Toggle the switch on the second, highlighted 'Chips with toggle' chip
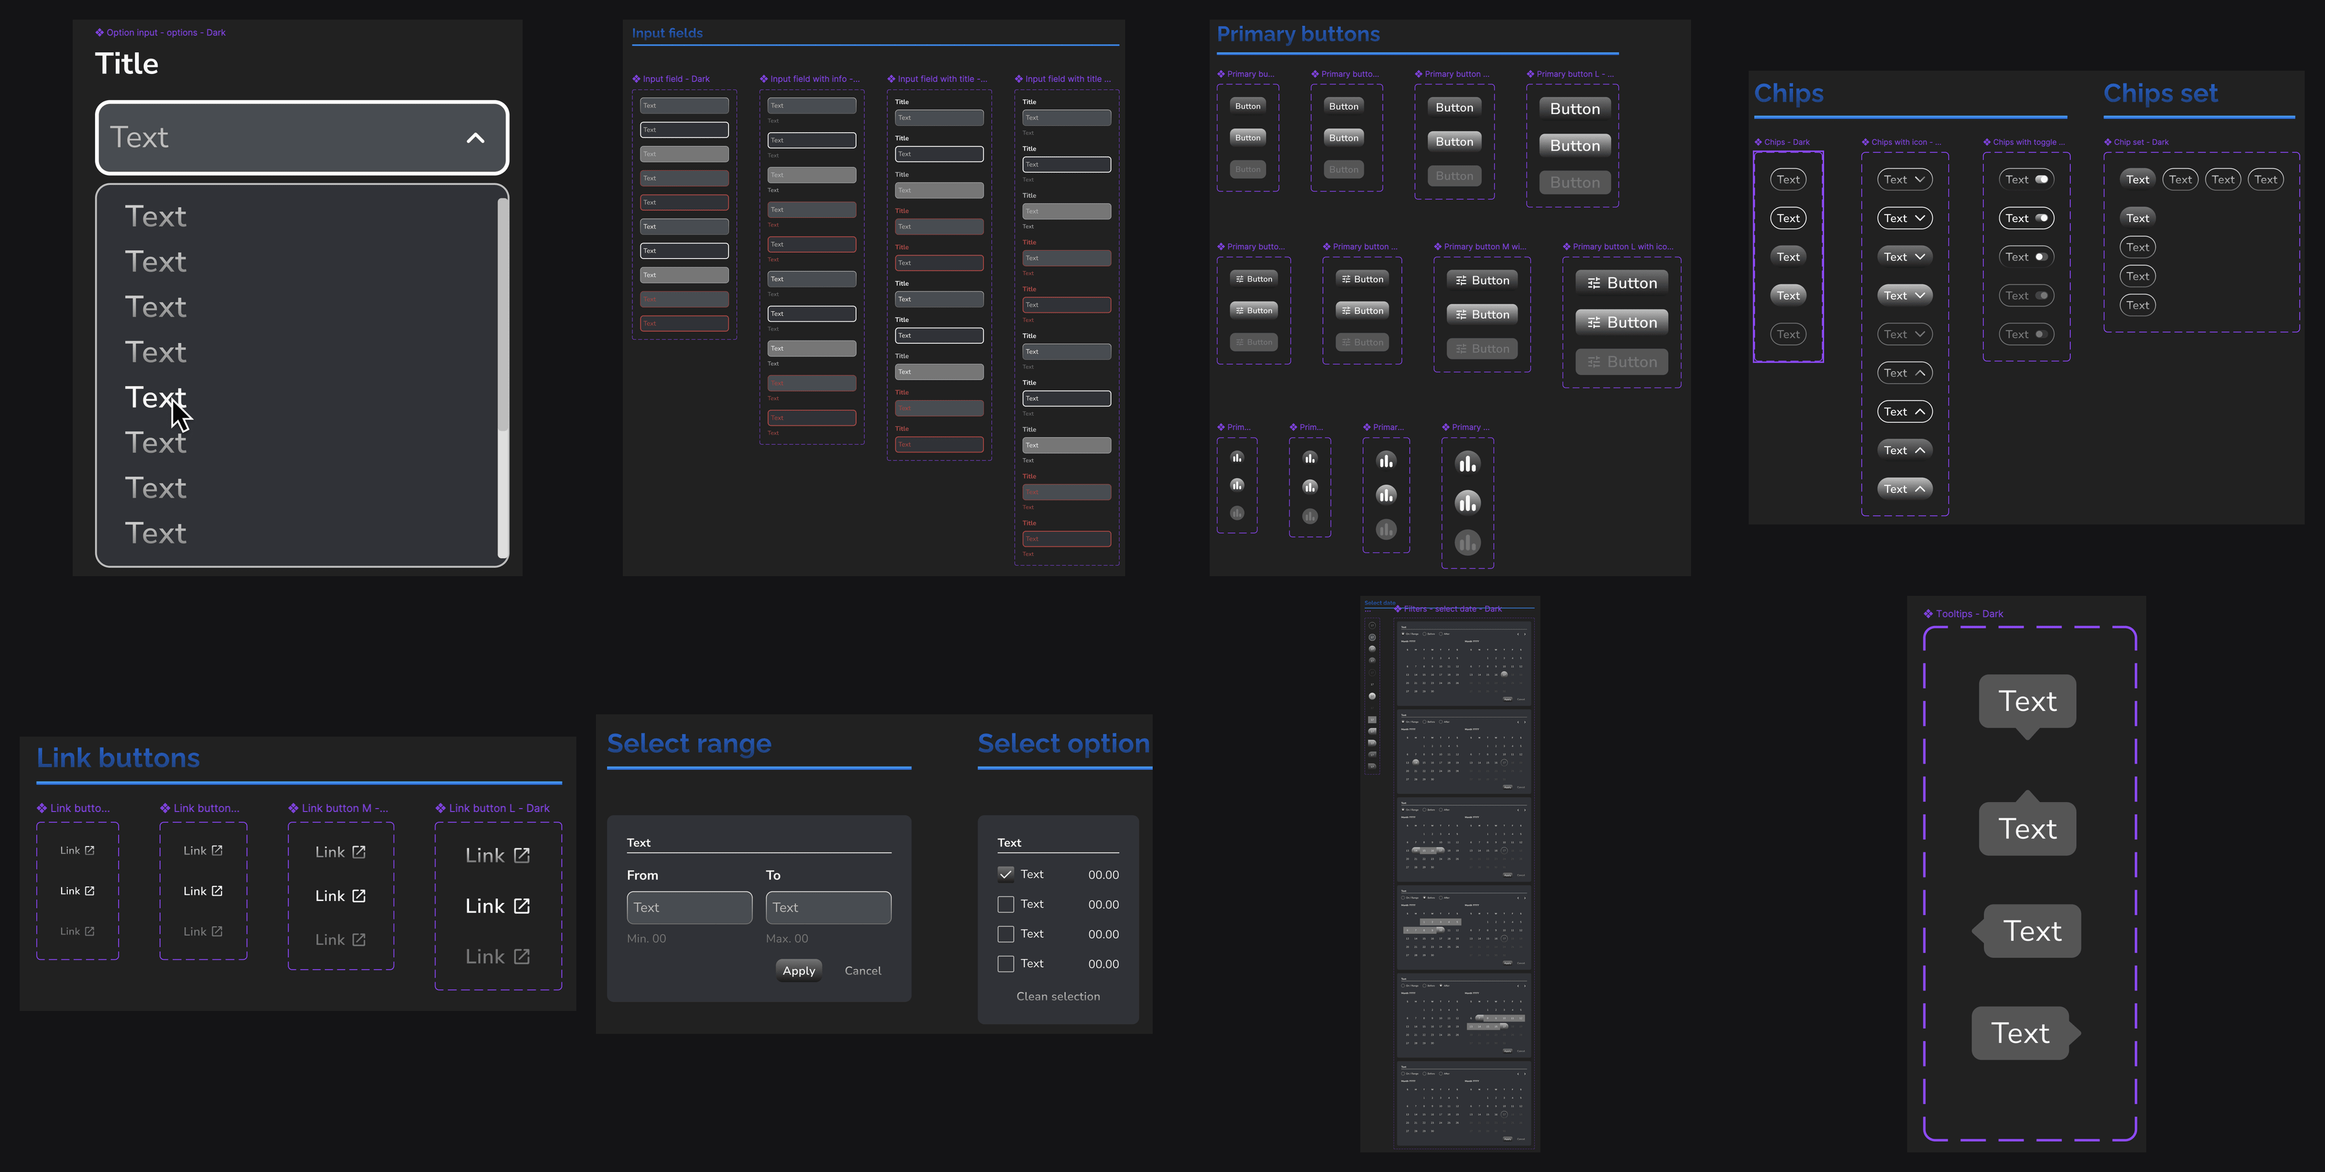2325x1172 pixels. [2041, 218]
